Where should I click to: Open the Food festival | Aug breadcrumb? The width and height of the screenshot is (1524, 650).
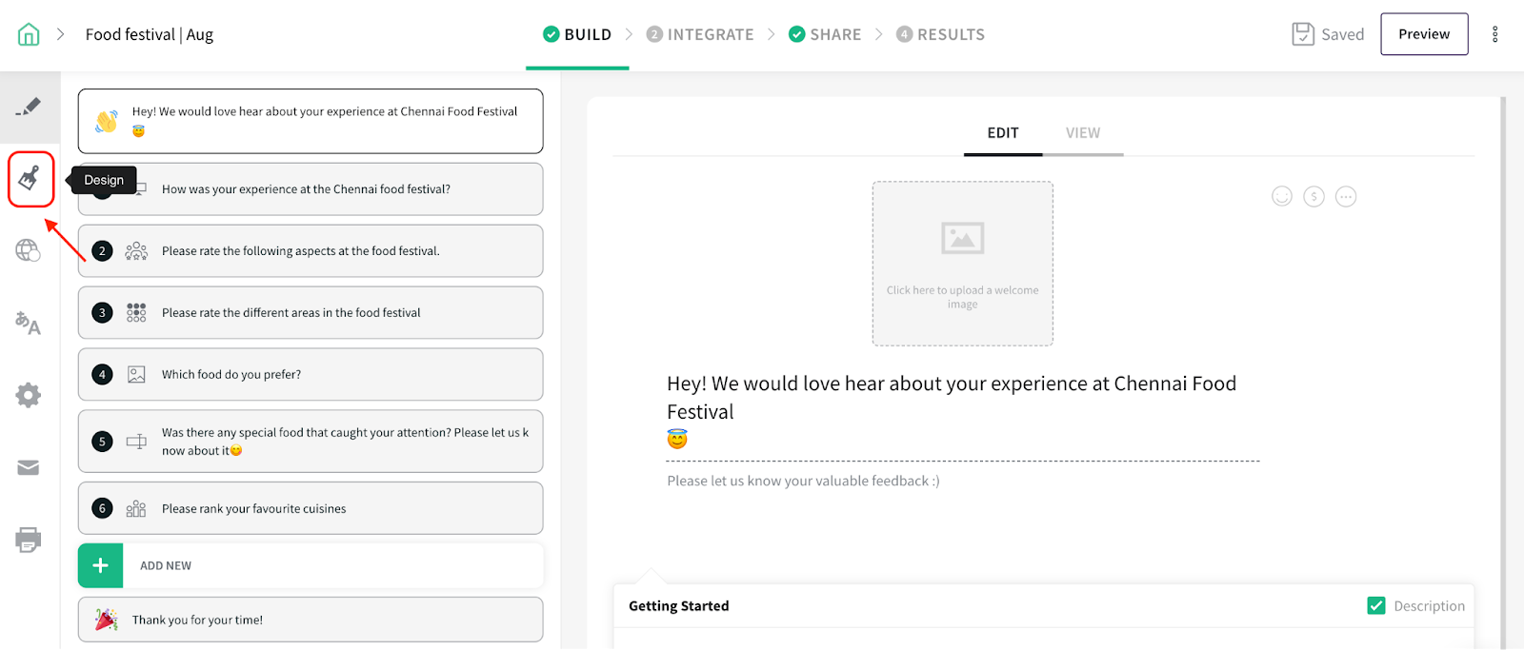150,34
